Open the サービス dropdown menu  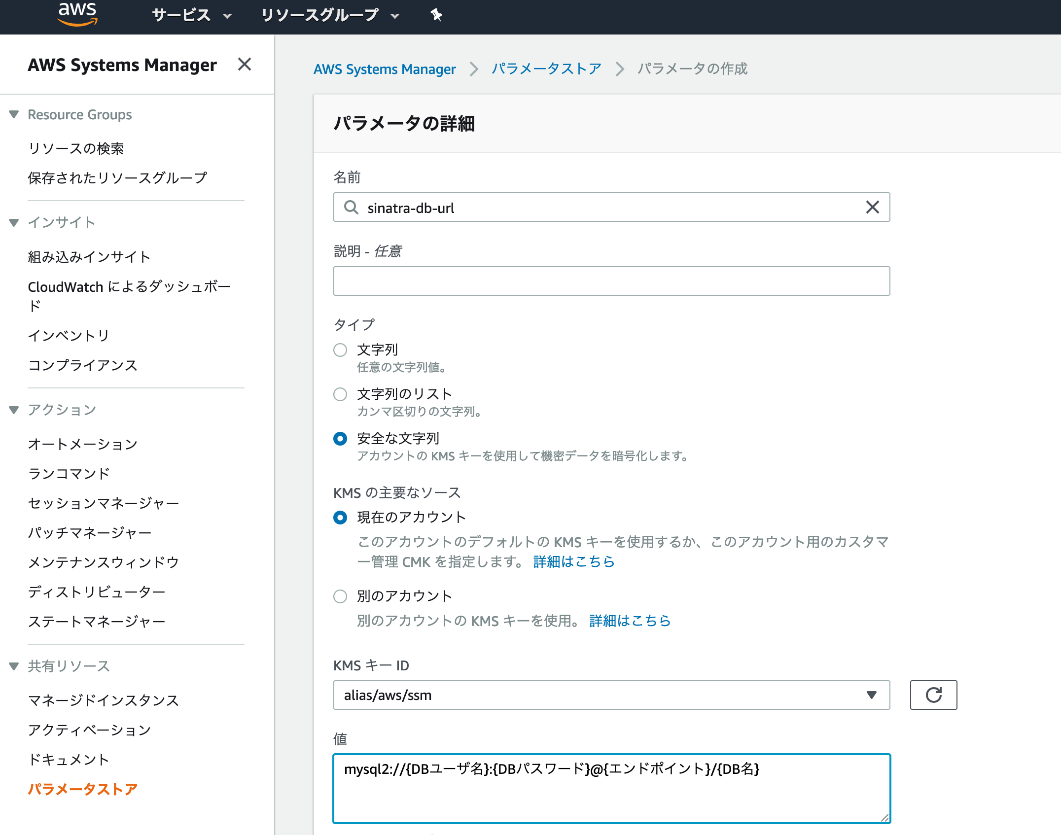pos(192,15)
